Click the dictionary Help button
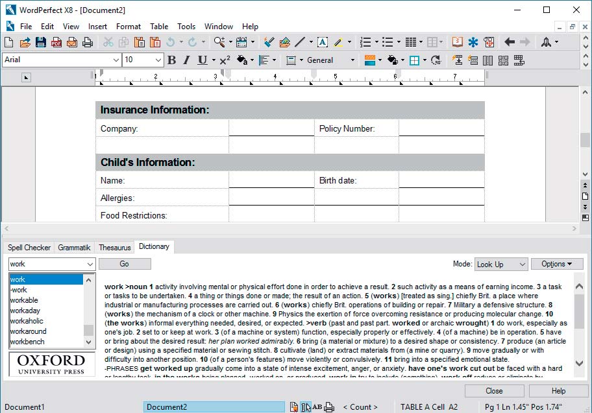 [x=558, y=391]
